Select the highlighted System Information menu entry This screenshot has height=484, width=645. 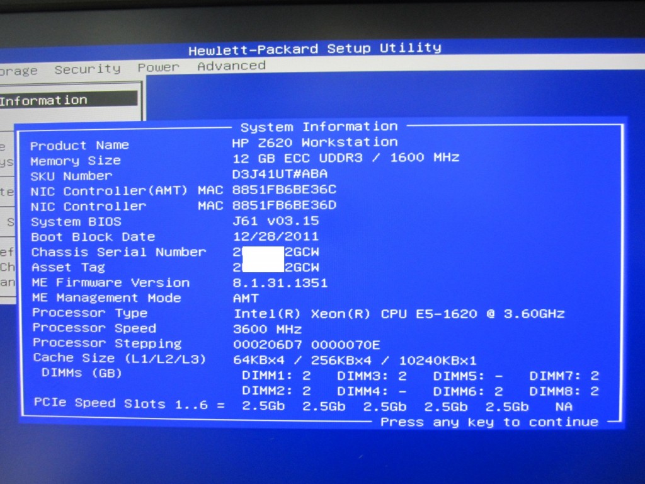click(69, 100)
